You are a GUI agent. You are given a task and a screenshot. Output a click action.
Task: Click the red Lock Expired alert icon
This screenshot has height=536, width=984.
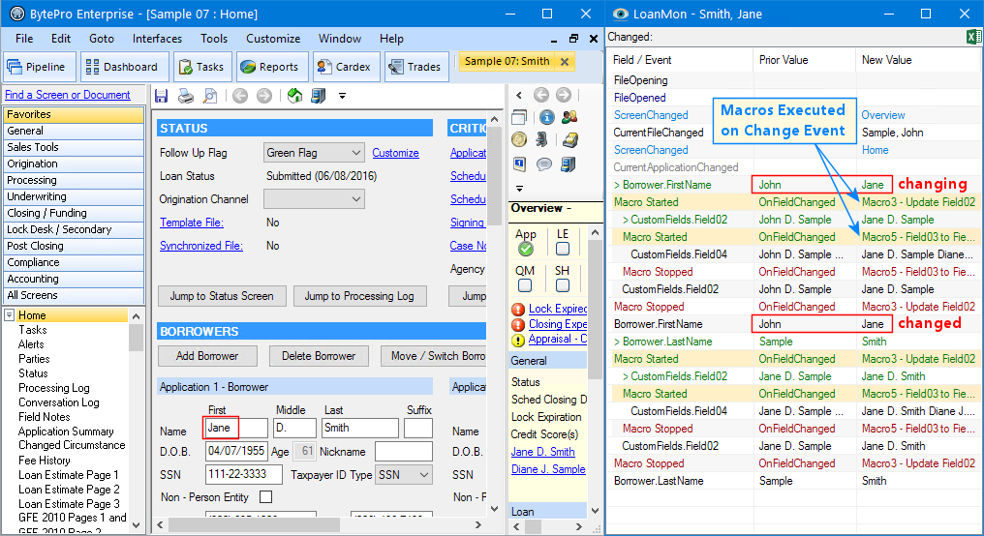pos(518,309)
